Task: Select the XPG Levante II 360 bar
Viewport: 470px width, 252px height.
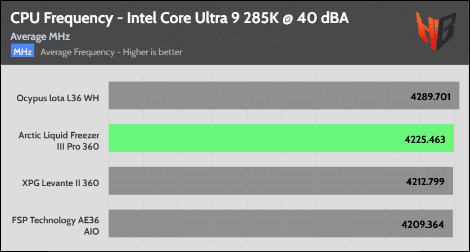Action: [x=281, y=181]
